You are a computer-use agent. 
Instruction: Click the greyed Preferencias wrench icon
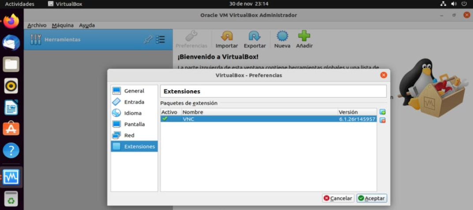click(191, 36)
